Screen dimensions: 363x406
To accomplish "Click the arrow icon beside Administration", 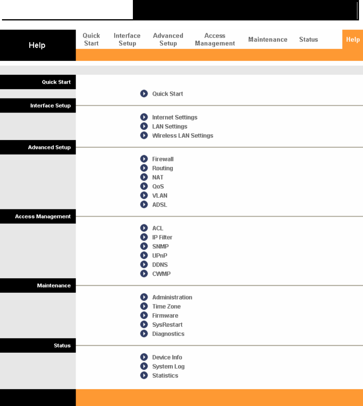I will (x=144, y=297).
